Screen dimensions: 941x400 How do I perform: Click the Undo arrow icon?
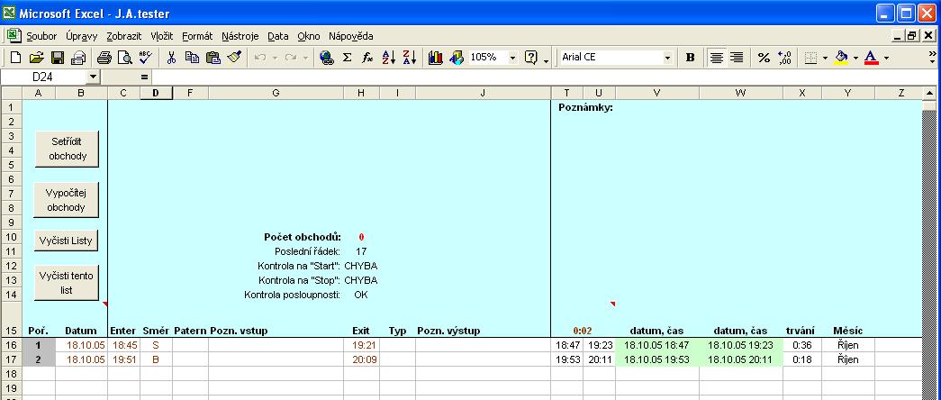click(260, 58)
